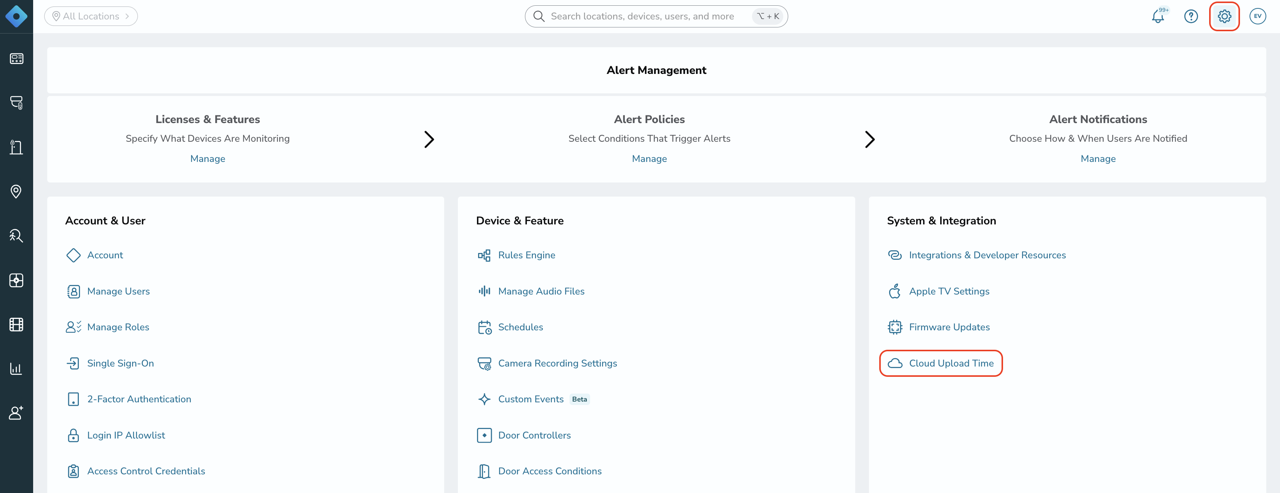This screenshot has height=493, width=1280.
Task: Click the arrow after Licenses & Features
Action: pyautogui.click(x=429, y=139)
